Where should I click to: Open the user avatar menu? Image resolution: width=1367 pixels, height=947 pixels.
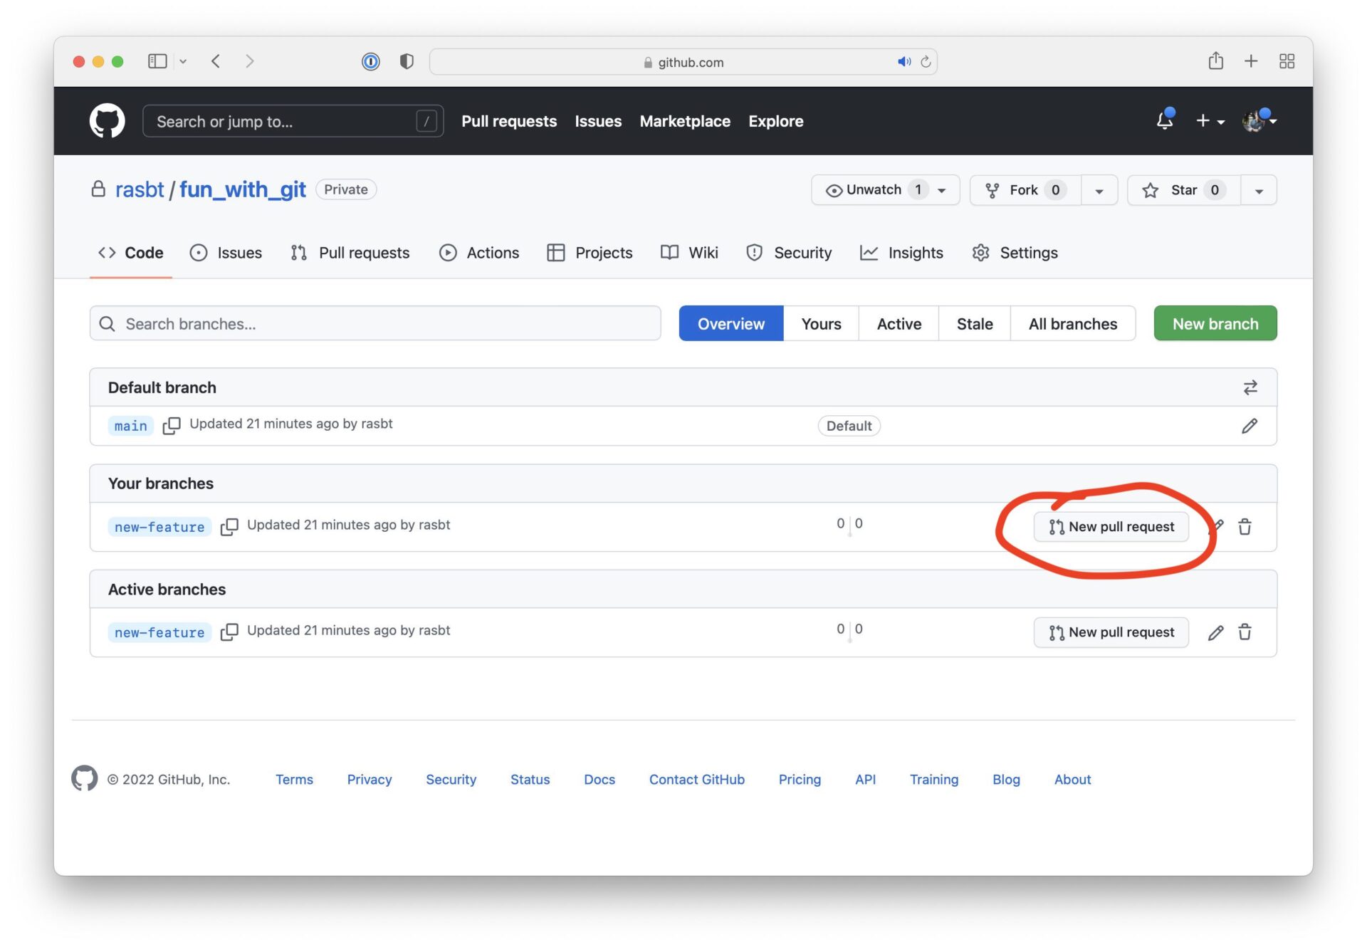point(1259,121)
